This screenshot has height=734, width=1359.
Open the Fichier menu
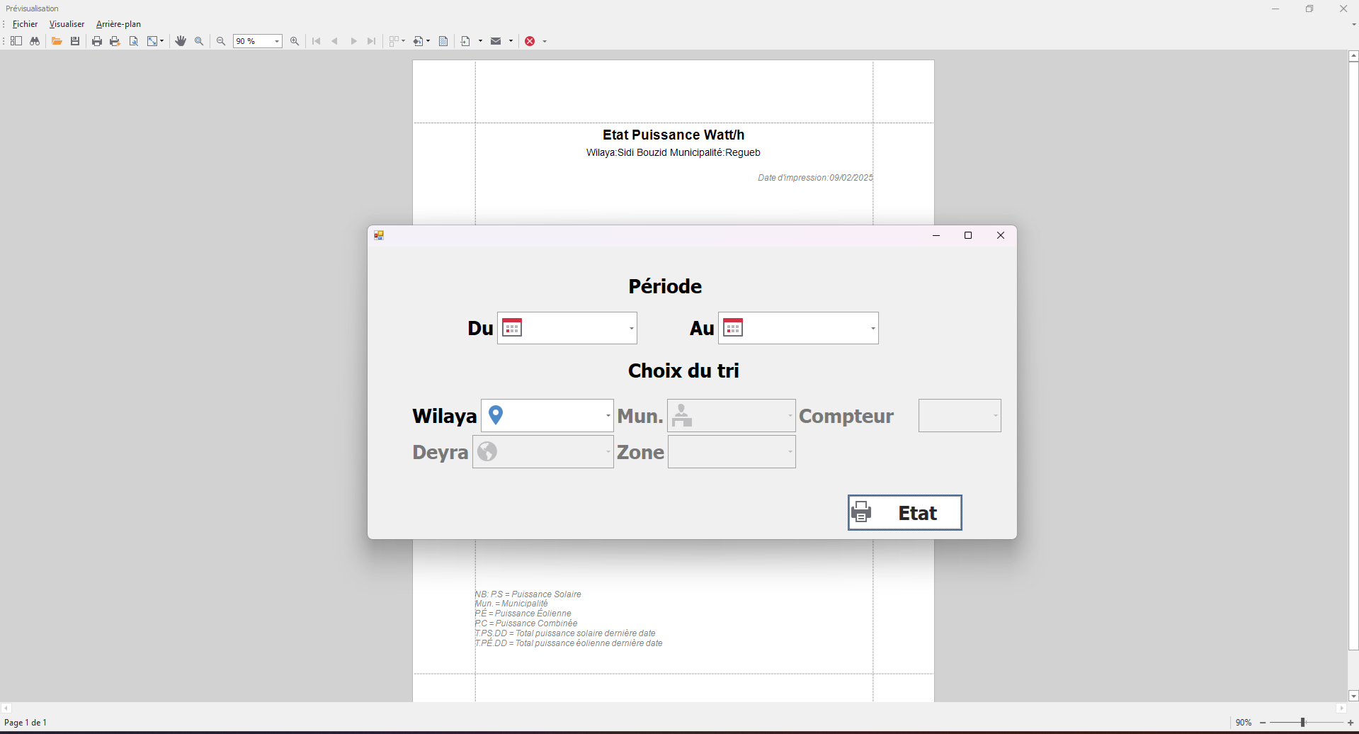click(x=25, y=24)
